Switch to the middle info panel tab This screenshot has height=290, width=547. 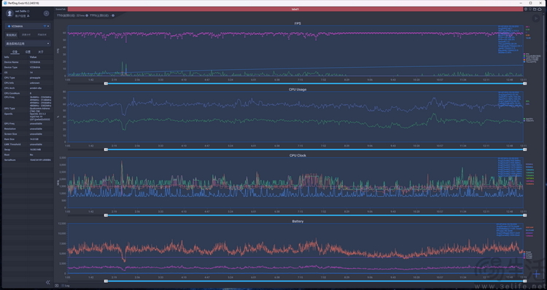(x=28, y=52)
